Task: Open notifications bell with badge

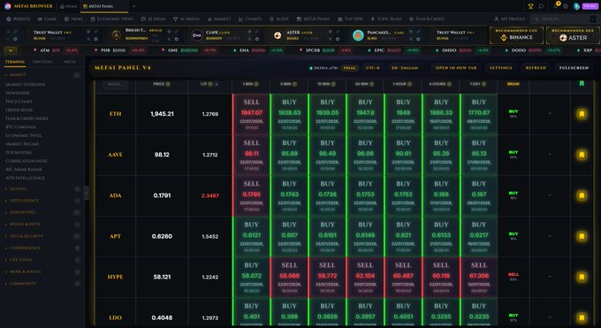Action: pyautogui.click(x=556, y=6)
